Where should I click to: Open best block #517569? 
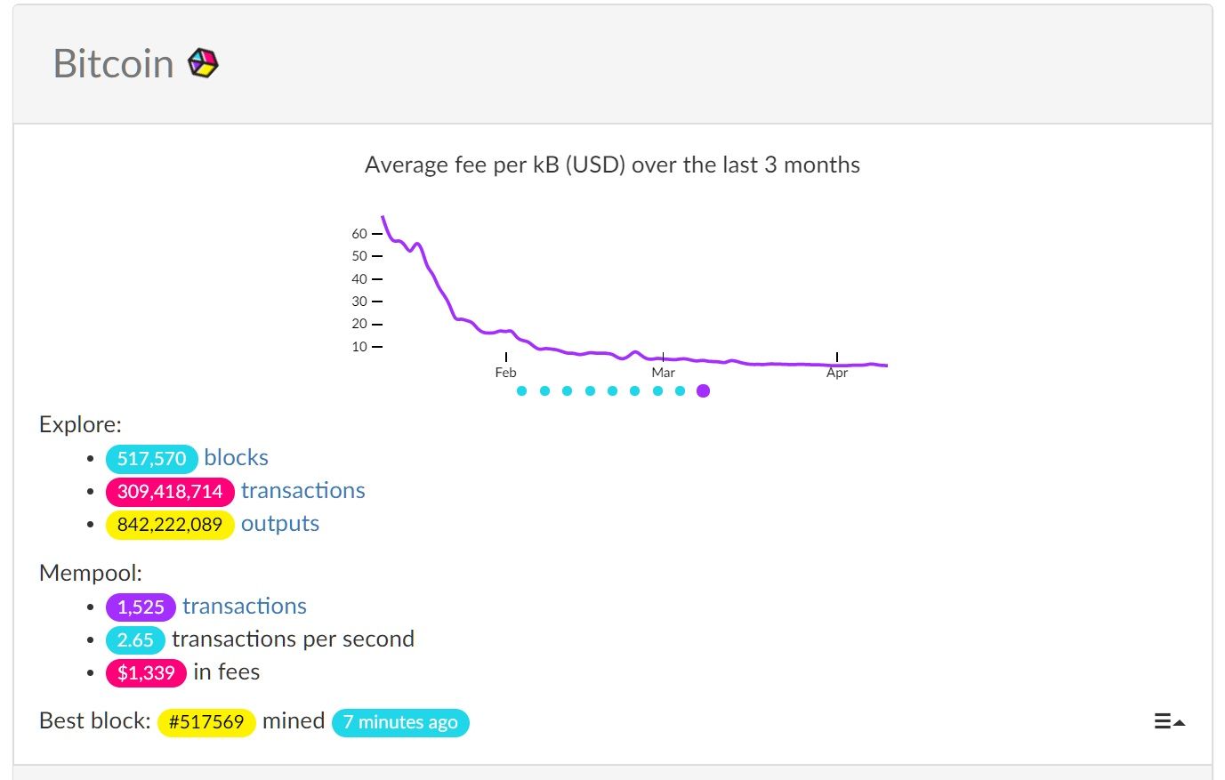coord(206,722)
